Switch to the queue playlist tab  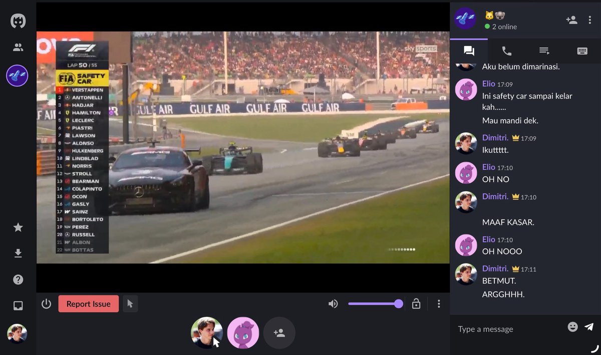(x=544, y=50)
